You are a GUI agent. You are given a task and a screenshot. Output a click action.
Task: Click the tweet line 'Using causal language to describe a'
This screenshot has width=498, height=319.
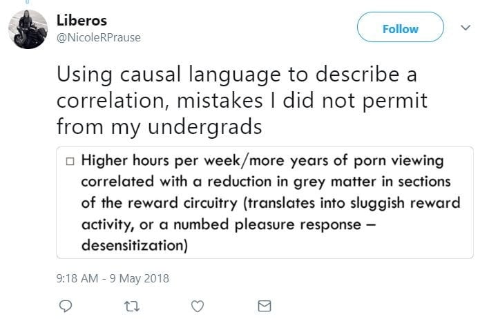click(x=236, y=75)
